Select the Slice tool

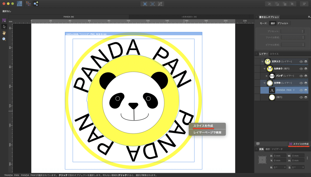point(4,20)
